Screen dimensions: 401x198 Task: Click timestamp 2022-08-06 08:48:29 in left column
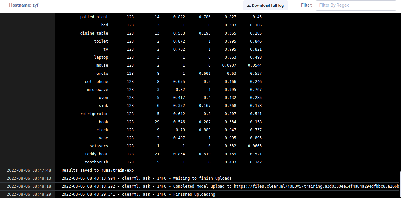click(29, 194)
